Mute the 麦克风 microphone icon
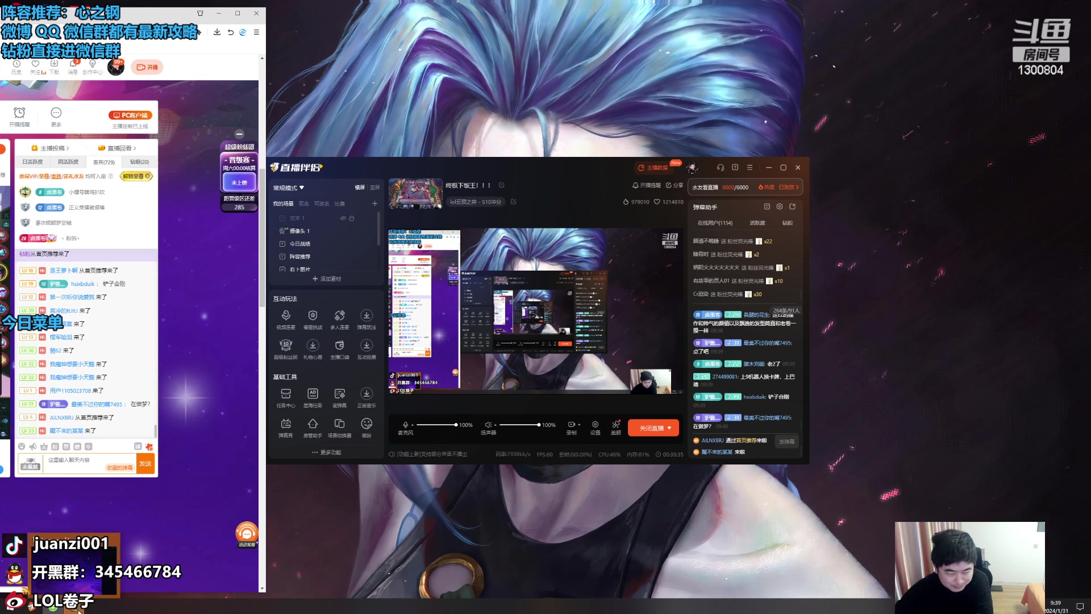 (x=405, y=425)
